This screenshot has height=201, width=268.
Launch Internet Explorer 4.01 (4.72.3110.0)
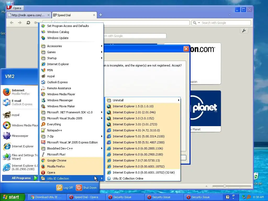(x=143, y=130)
